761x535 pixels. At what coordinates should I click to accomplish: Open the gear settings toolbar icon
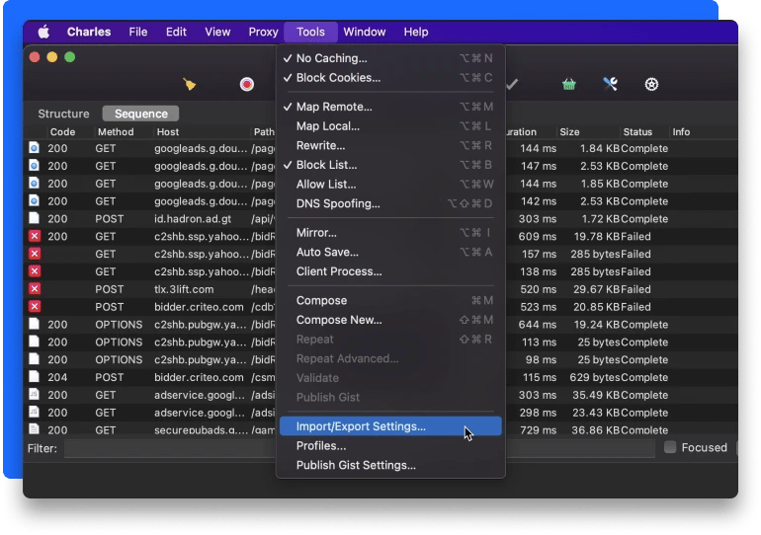(x=651, y=84)
